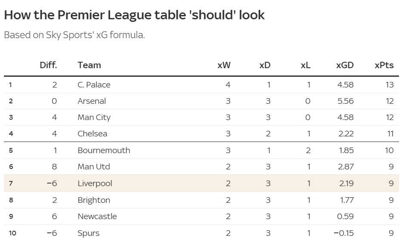This screenshot has height=238, width=405.
Task: Click the Team column header
Action: 89,65
